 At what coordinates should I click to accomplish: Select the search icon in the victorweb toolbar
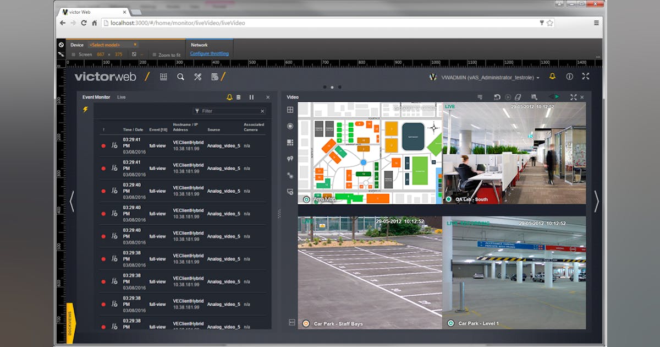pyautogui.click(x=181, y=77)
